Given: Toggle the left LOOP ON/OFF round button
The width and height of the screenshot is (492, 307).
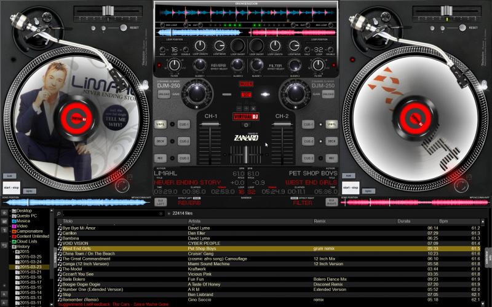Looking at the screenshot, I should (237, 46).
